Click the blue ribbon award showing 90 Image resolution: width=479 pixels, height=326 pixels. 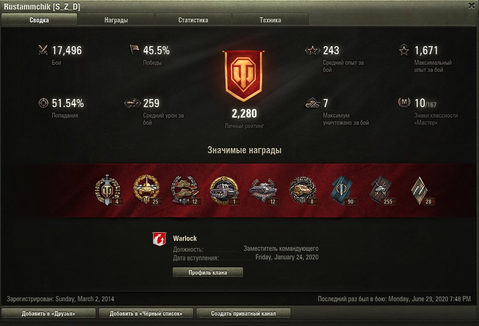point(342,190)
